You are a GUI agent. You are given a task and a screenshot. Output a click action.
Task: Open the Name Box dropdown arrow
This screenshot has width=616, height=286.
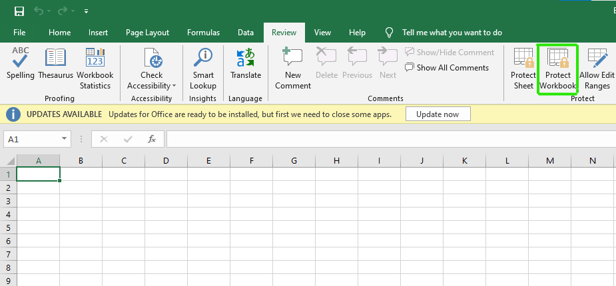tap(65, 139)
